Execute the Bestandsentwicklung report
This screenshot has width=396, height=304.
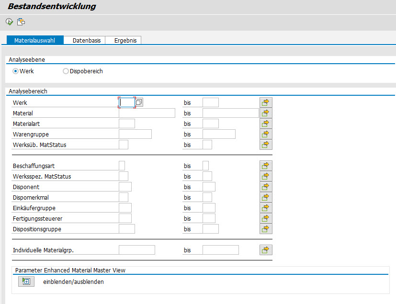pyautogui.click(x=8, y=21)
